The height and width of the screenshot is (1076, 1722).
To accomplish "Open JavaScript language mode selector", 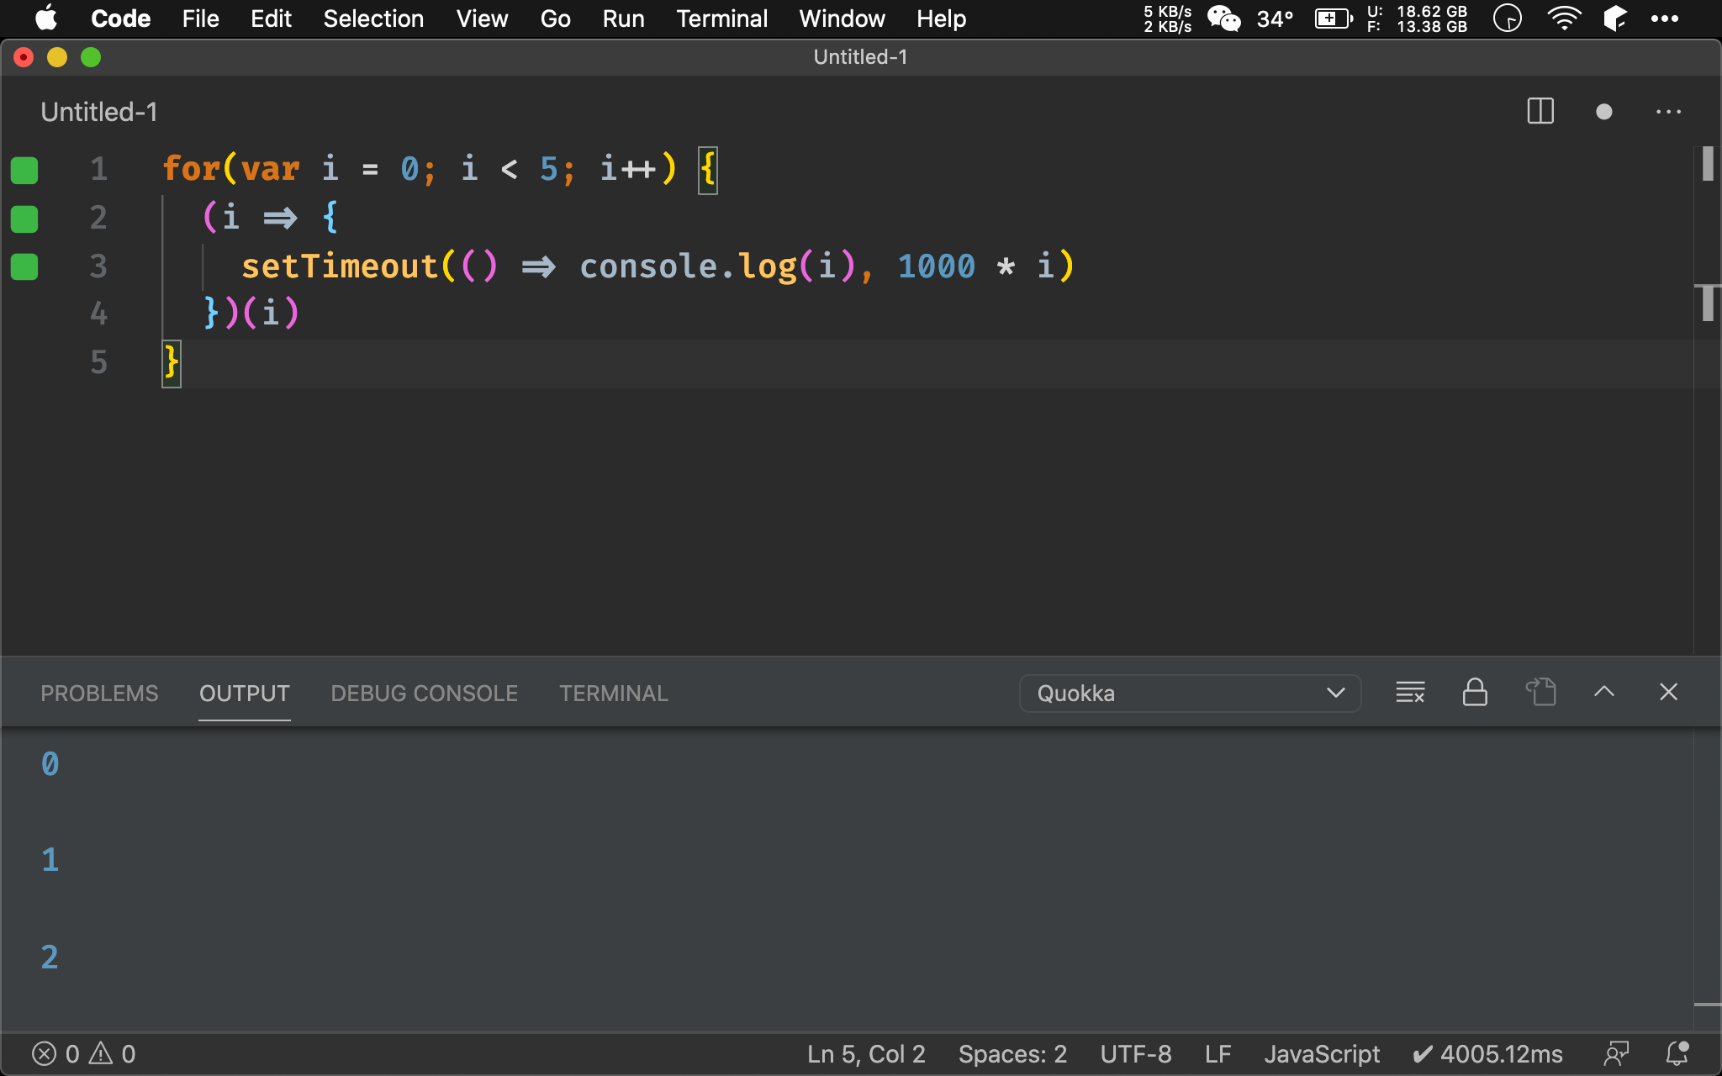I will 1321,1053.
